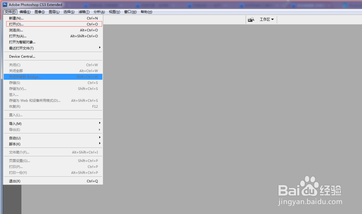
Task: Click 存储为 Web 和设备所用格式(D)... entry
Action: [53, 101]
